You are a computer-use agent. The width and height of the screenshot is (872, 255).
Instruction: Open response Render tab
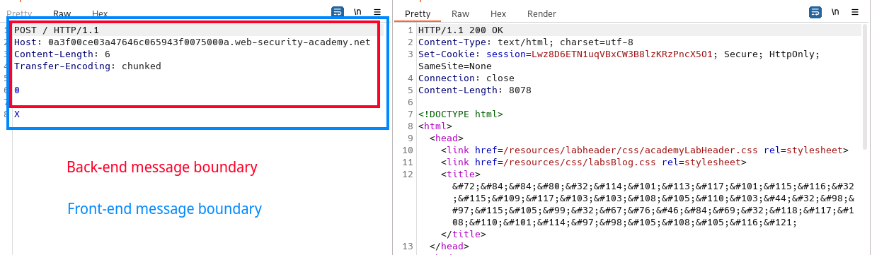pos(541,13)
